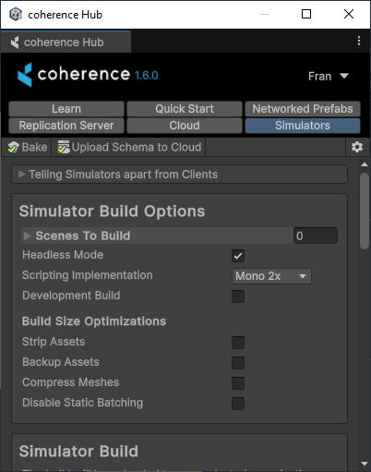Image resolution: width=371 pixels, height=472 pixels.
Task: Click scrollbar down arrow
Action: [x=365, y=464]
